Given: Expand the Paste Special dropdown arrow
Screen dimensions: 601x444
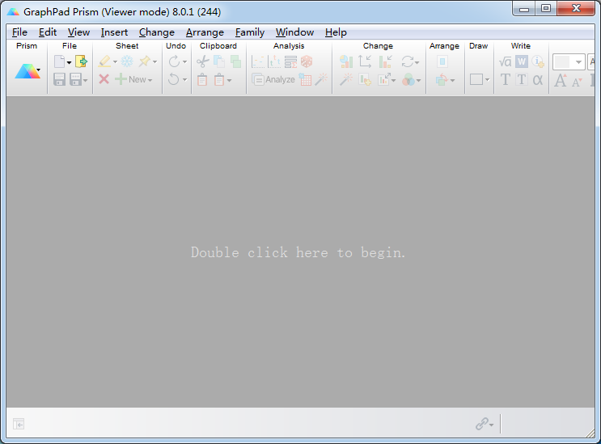Looking at the screenshot, I should click(229, 80).
